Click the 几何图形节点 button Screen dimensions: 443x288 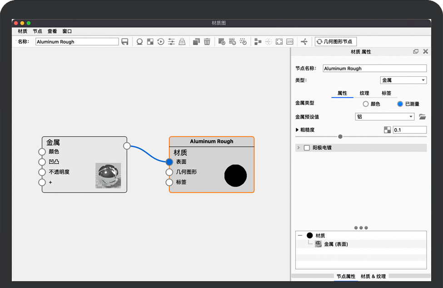[x=336, y=42]
